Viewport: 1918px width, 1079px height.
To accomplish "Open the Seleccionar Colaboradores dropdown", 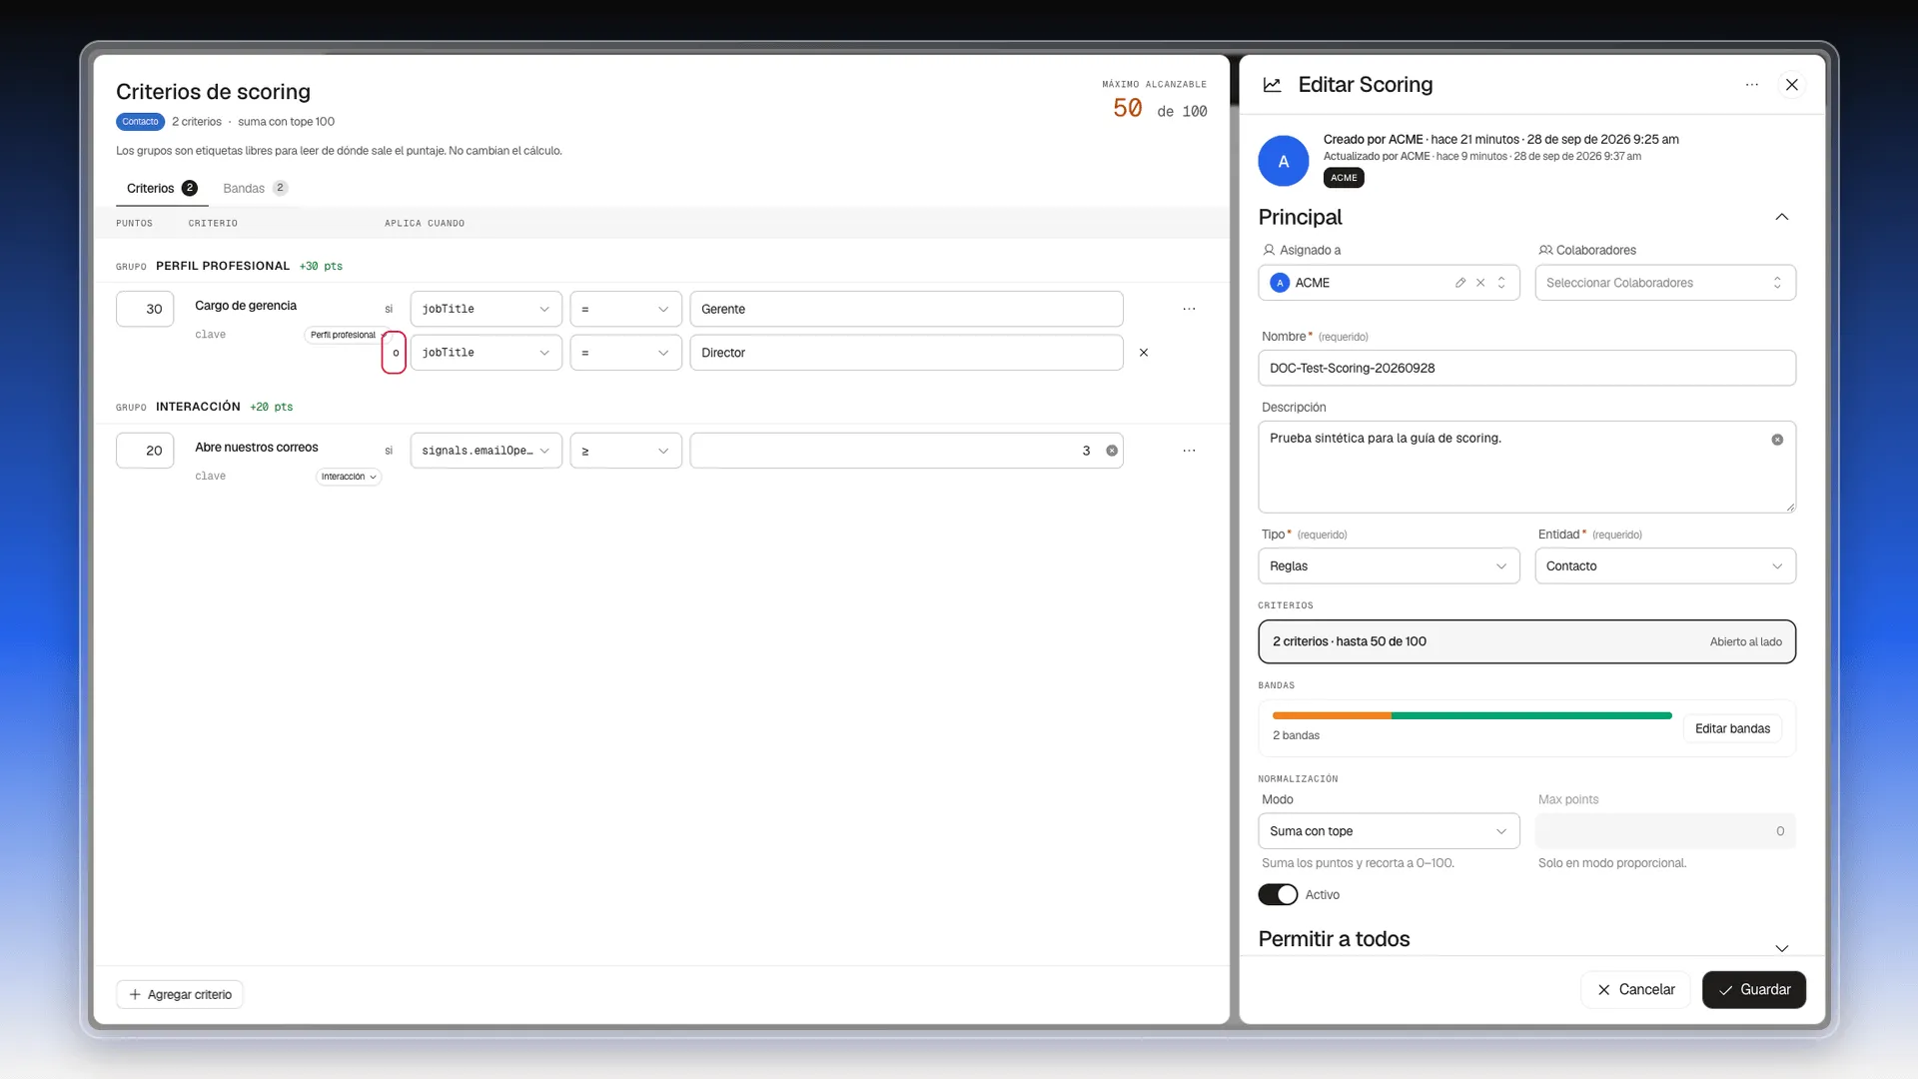I will pos(1665,283).
